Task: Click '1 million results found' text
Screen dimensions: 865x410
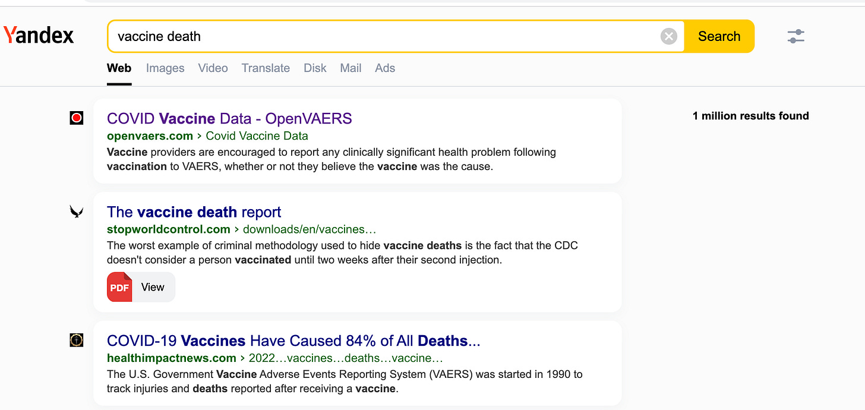Action: (x=751, y=116)
